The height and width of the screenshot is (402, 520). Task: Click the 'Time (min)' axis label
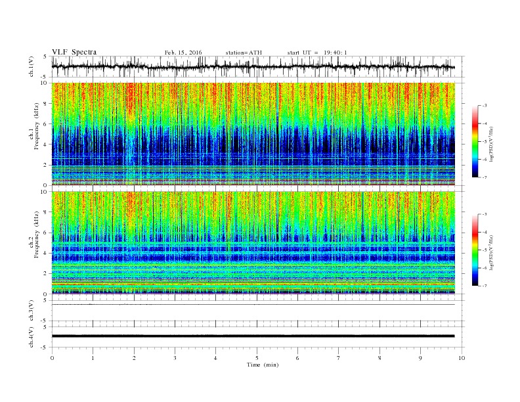263,365
